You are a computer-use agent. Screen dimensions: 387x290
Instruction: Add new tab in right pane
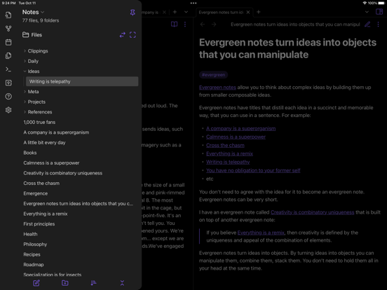pyautogui.click(x=259, y=12)
